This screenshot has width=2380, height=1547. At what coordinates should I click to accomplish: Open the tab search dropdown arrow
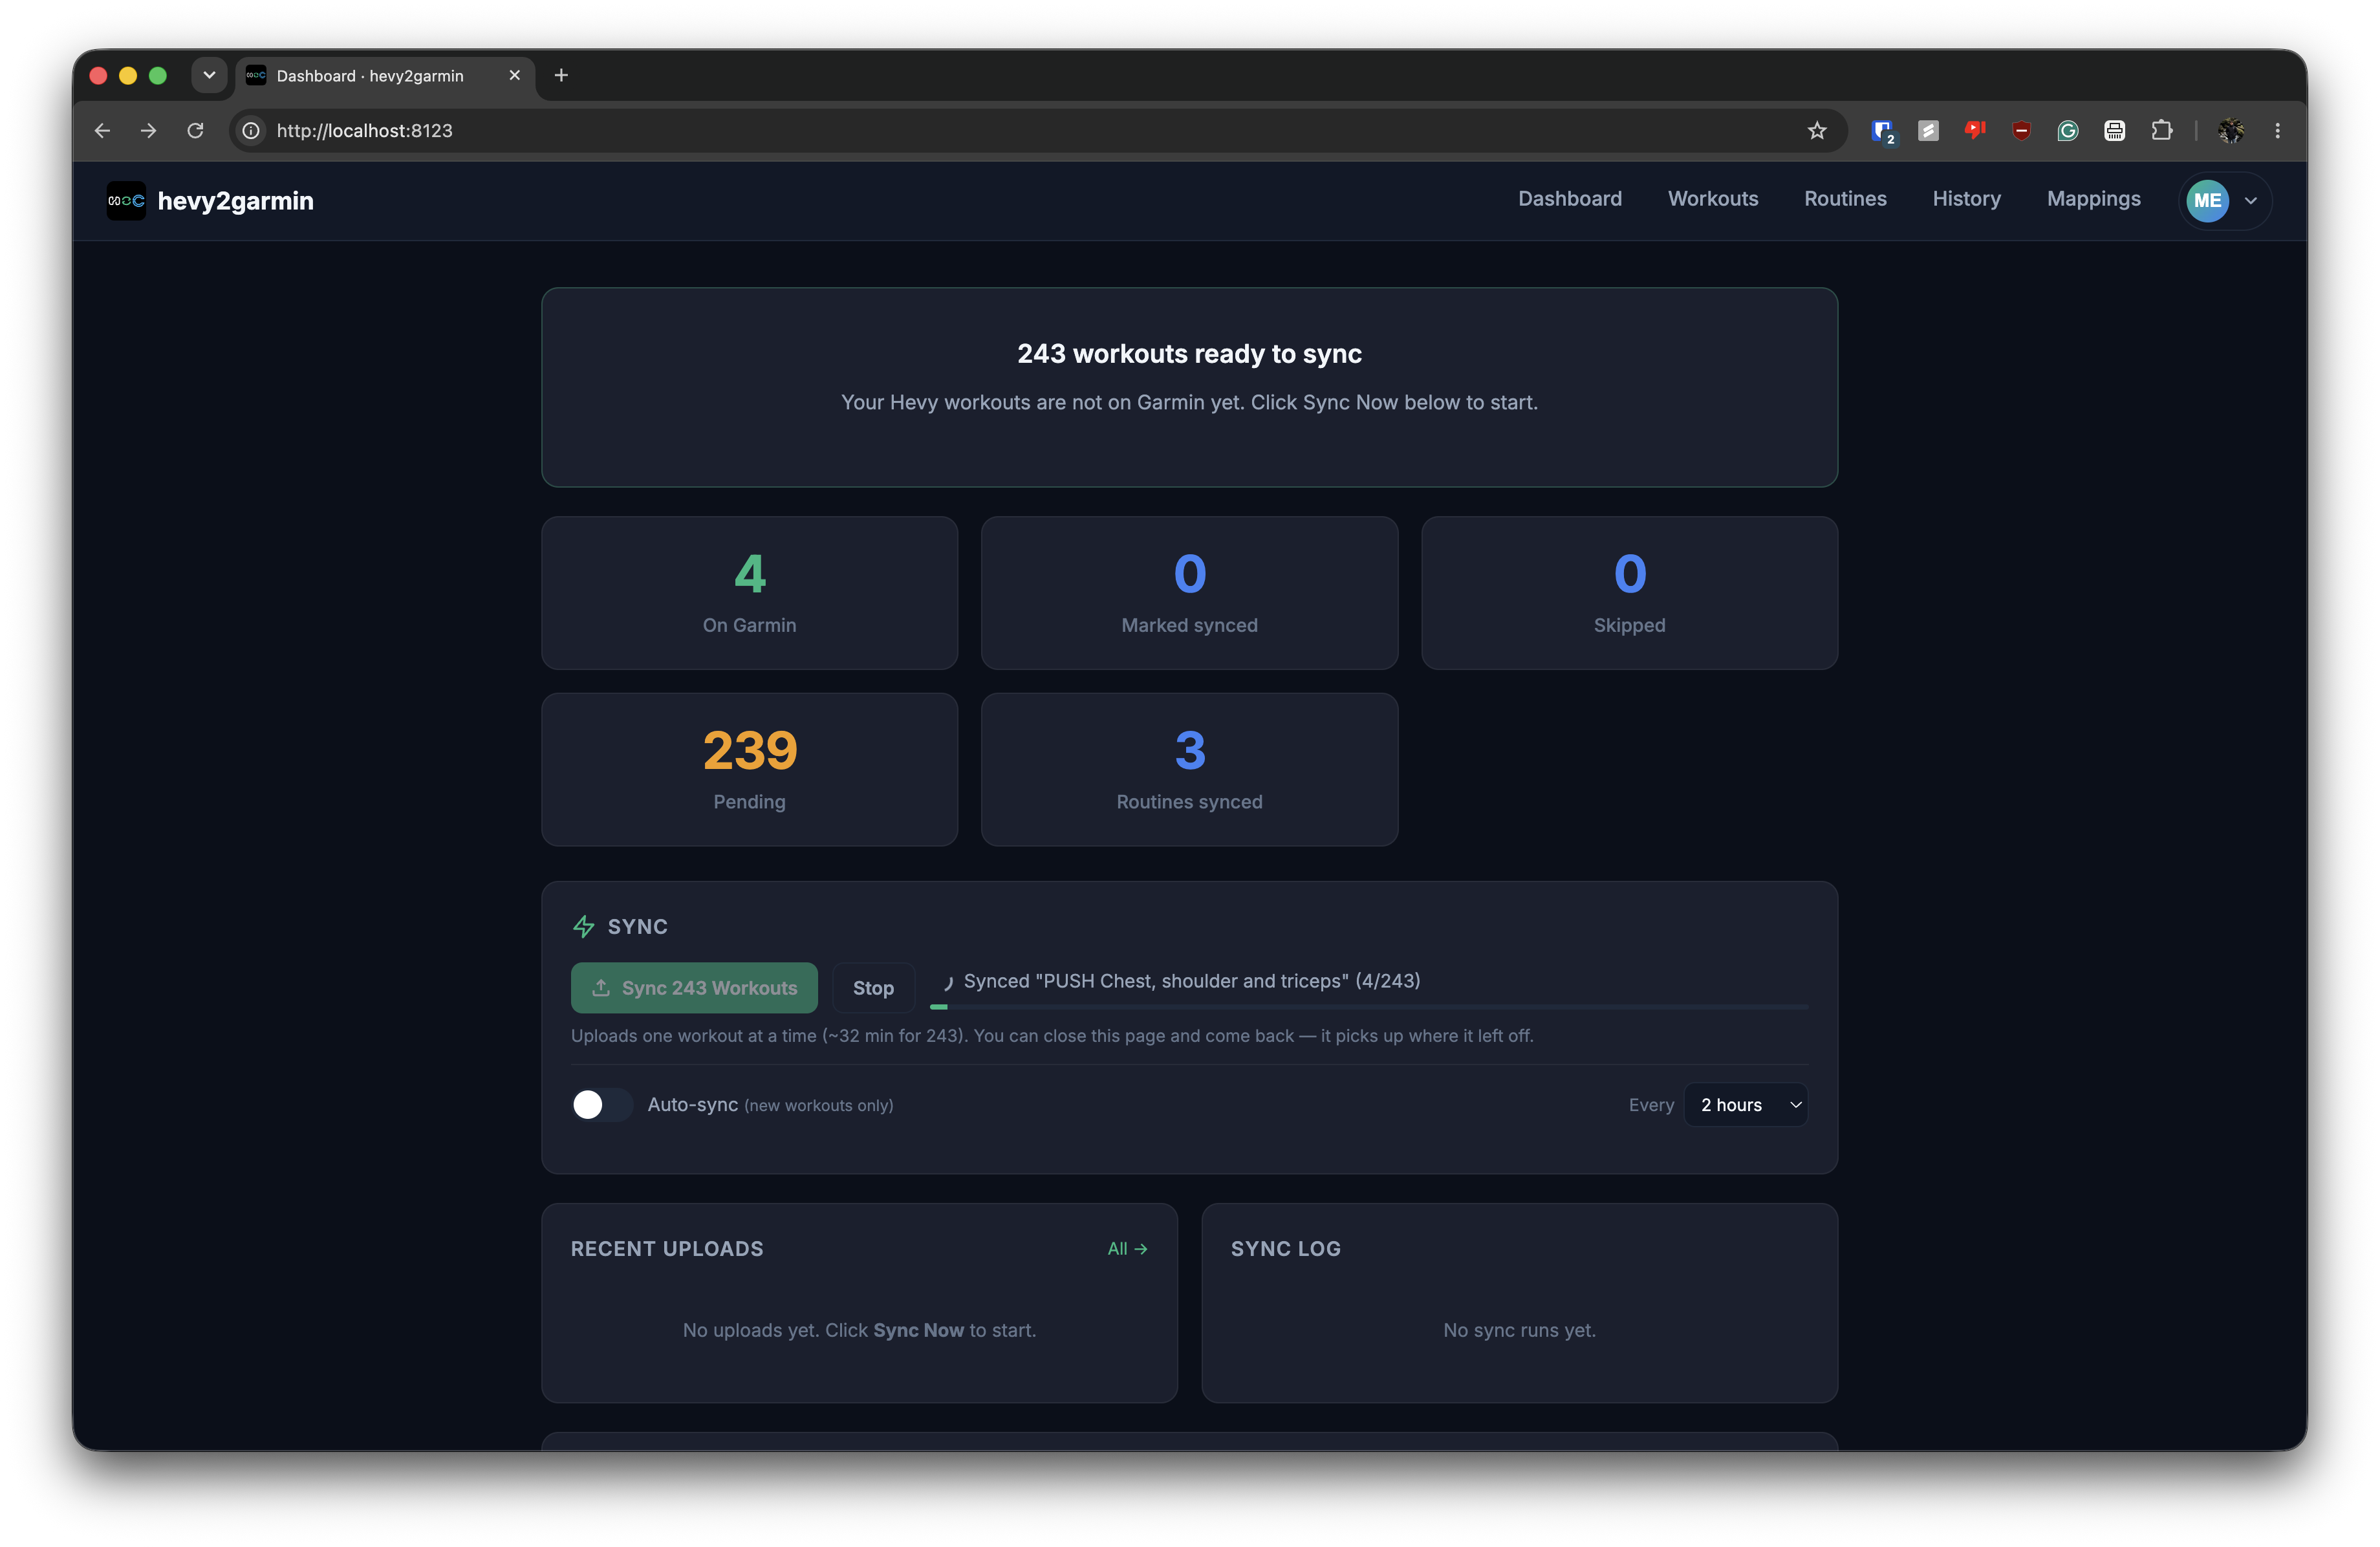[209, 75]
